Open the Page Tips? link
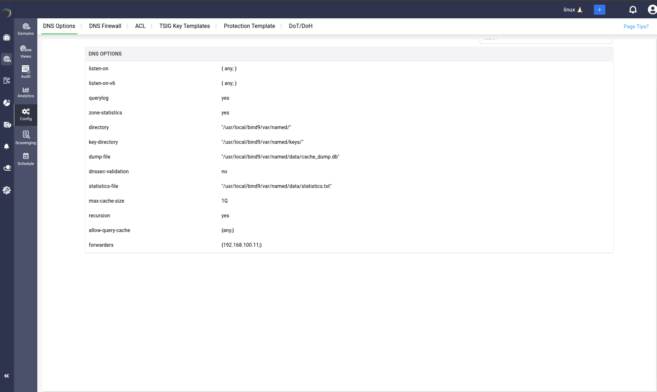The height and width of the screenshot is (392, 657). click(x=636, y=27)
